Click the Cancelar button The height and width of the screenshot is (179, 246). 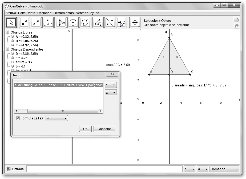click(104, 129)
